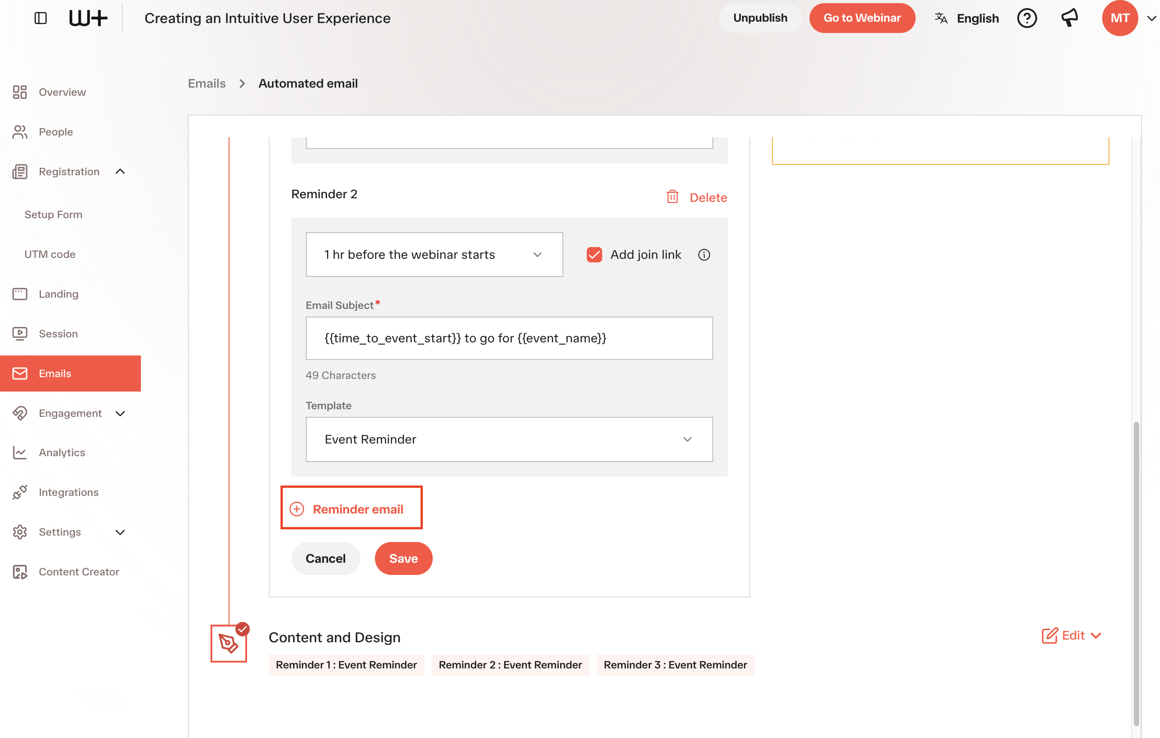Uncheck the Add join link checkbox
The height and width of the screenshot is (738, 1160).
pos(594,255)
